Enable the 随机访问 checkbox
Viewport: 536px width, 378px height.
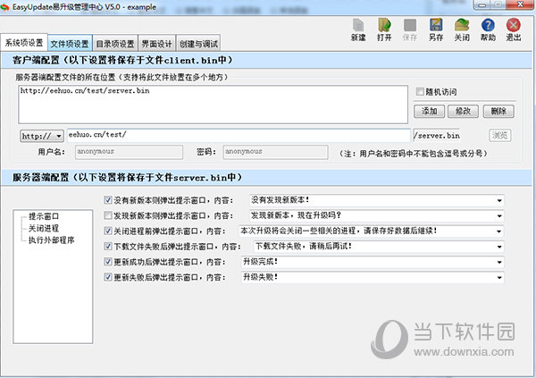[x=420, y=91]
